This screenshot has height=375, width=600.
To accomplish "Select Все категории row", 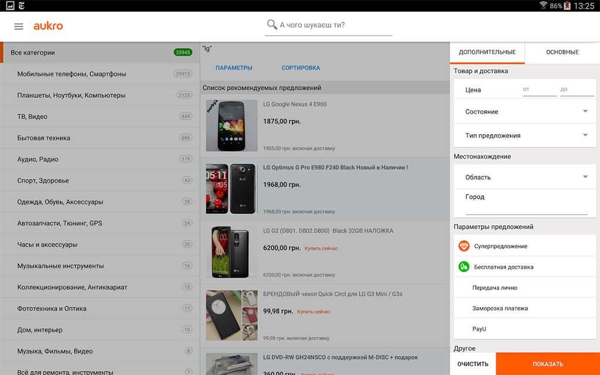I will click(100, 52).
